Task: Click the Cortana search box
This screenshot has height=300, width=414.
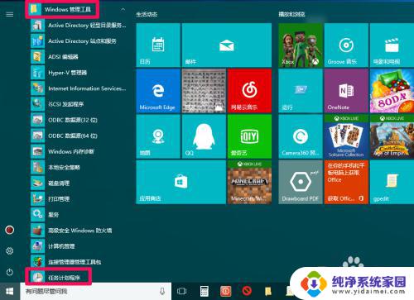Action: point(95,292)
